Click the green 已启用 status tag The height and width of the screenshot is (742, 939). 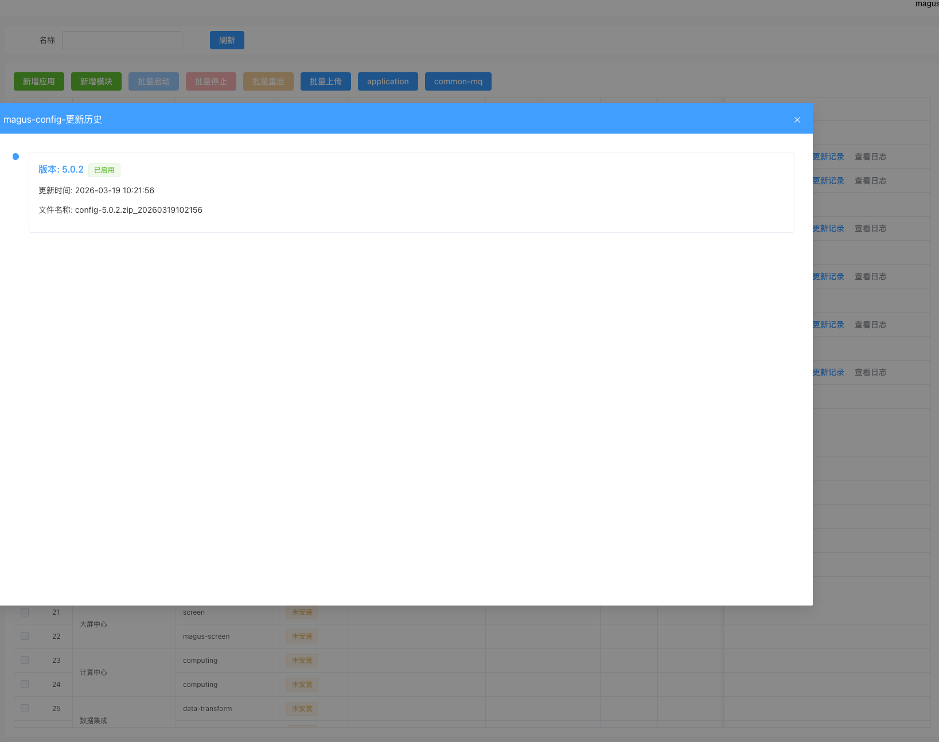[104, 170]
